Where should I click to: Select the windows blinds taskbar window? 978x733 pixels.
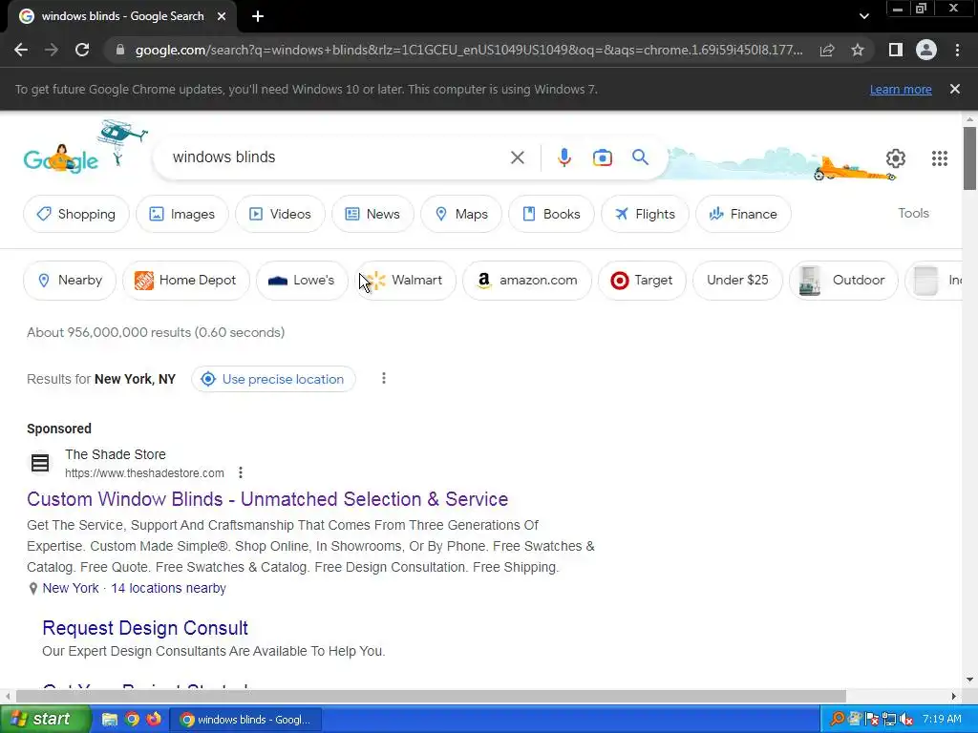pos(245,720)
